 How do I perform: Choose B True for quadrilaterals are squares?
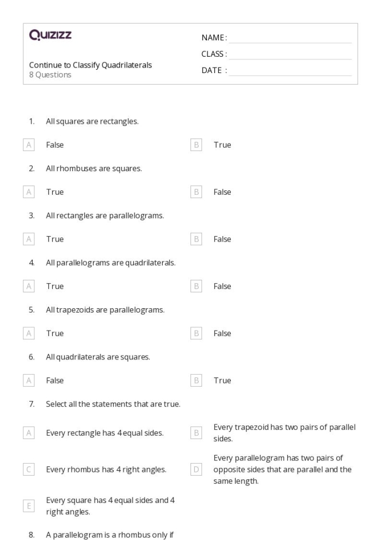point(196,381)
